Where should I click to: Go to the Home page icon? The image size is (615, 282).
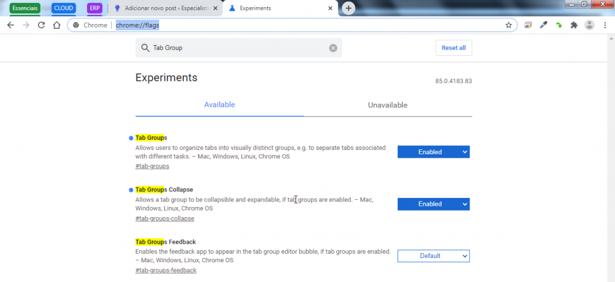pos(56,25)
